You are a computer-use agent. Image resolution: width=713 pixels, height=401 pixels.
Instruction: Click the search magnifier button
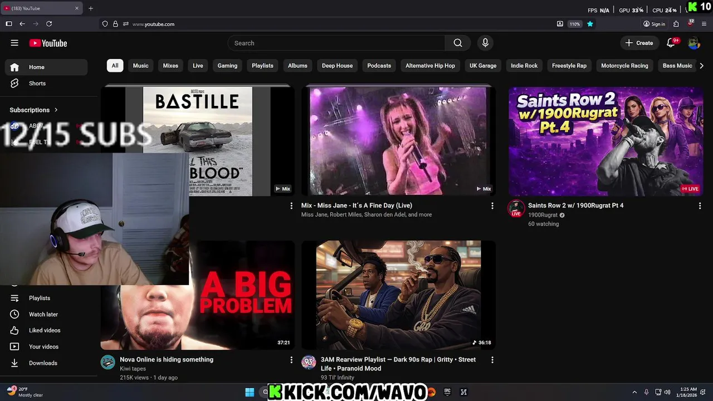(458, 43)
